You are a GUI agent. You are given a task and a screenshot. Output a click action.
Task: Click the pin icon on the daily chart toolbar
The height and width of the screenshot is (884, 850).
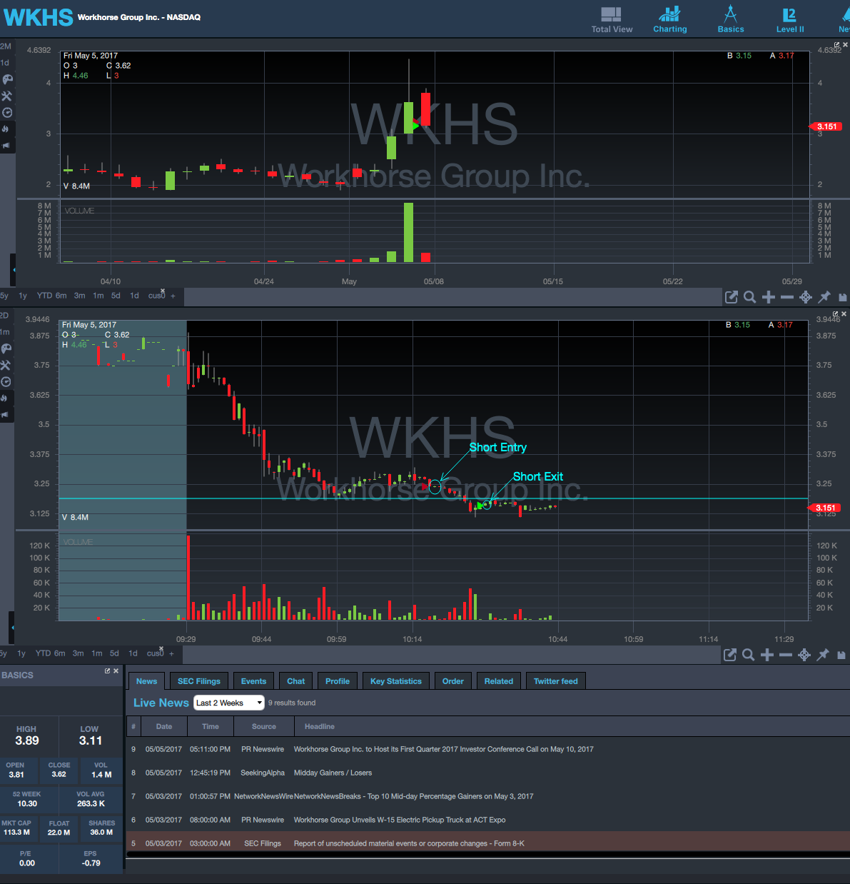pos(824,297)
